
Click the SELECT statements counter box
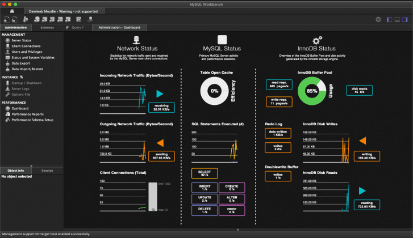pos(204,173)
